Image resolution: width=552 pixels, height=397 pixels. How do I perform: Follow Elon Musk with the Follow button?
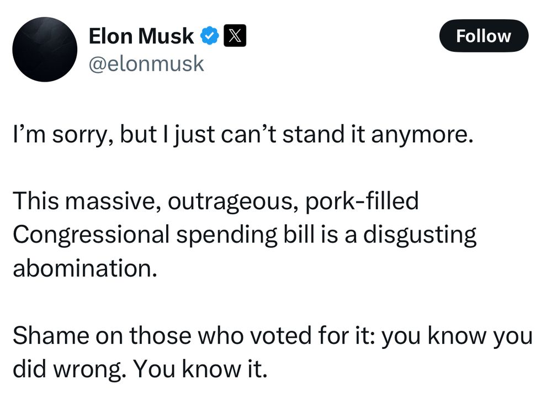coord(484,36)
